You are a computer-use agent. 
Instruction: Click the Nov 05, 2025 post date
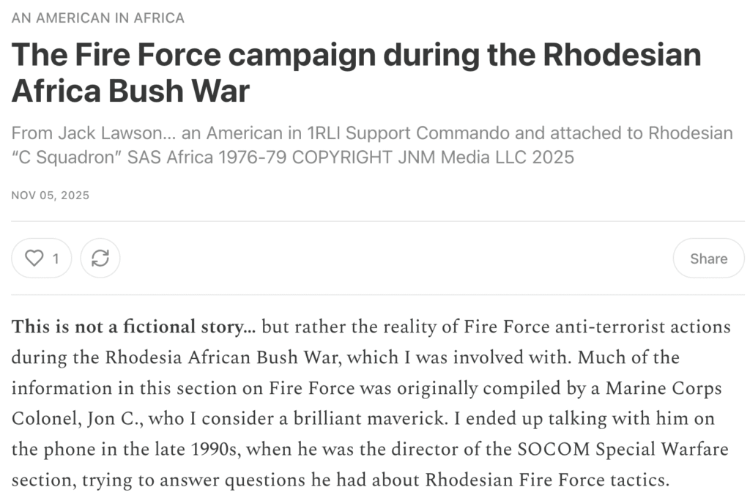51,195
